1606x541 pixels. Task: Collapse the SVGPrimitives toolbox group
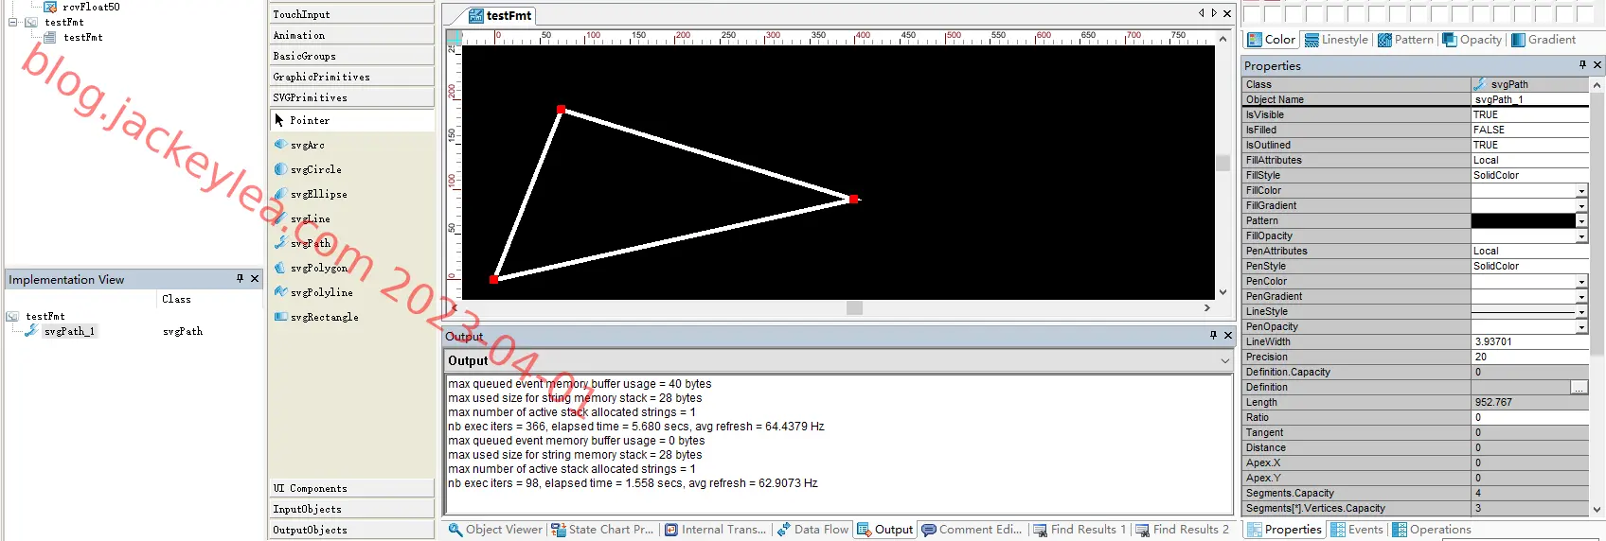pos(351,97)
